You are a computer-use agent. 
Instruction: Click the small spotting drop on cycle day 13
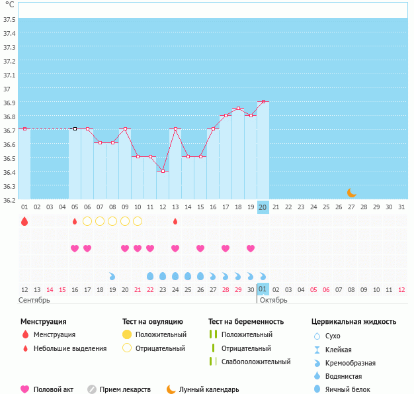coord(175,221)
